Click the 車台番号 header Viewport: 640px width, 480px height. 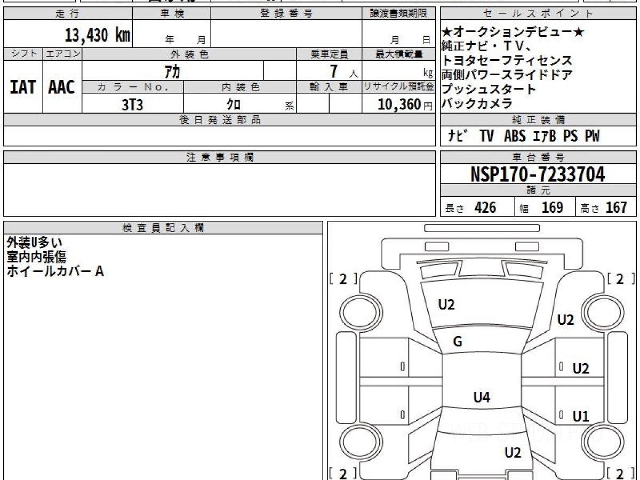tap(539, 157)
